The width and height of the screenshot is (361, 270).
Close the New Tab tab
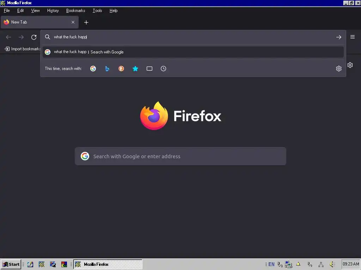73,22
